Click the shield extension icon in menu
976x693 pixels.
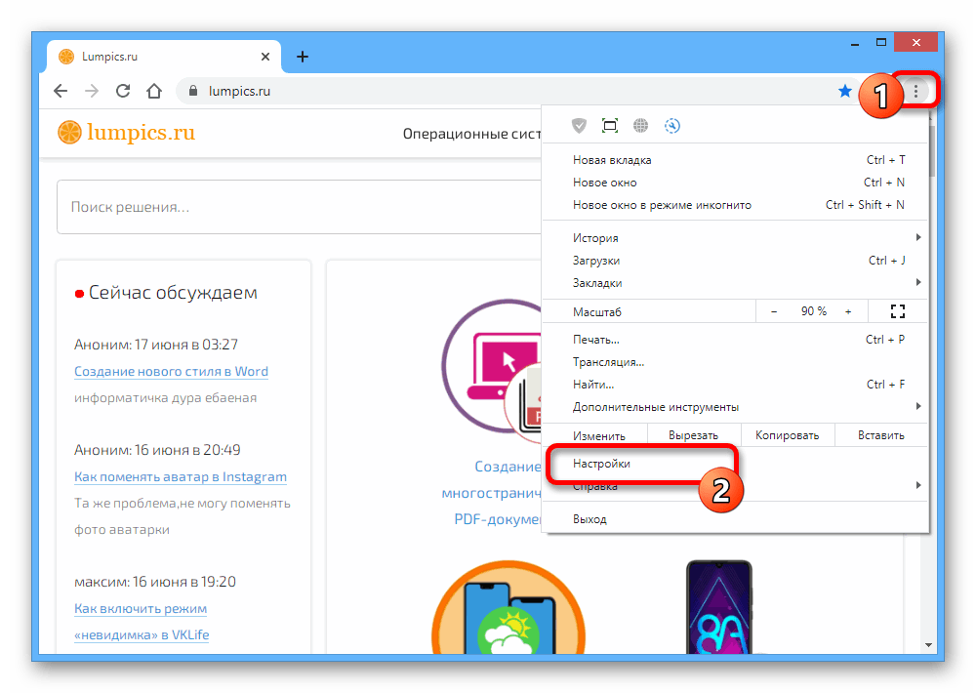(x=579, y=125)
